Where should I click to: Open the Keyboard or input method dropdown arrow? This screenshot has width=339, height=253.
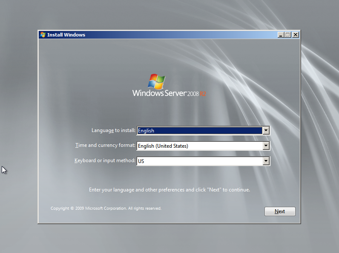click(x=266, y=161)
